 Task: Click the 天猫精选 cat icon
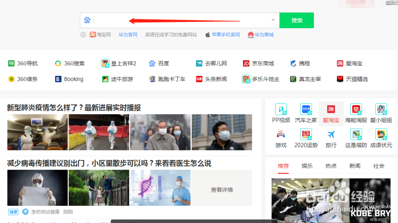pyautogui.click(x=340, y=79)
